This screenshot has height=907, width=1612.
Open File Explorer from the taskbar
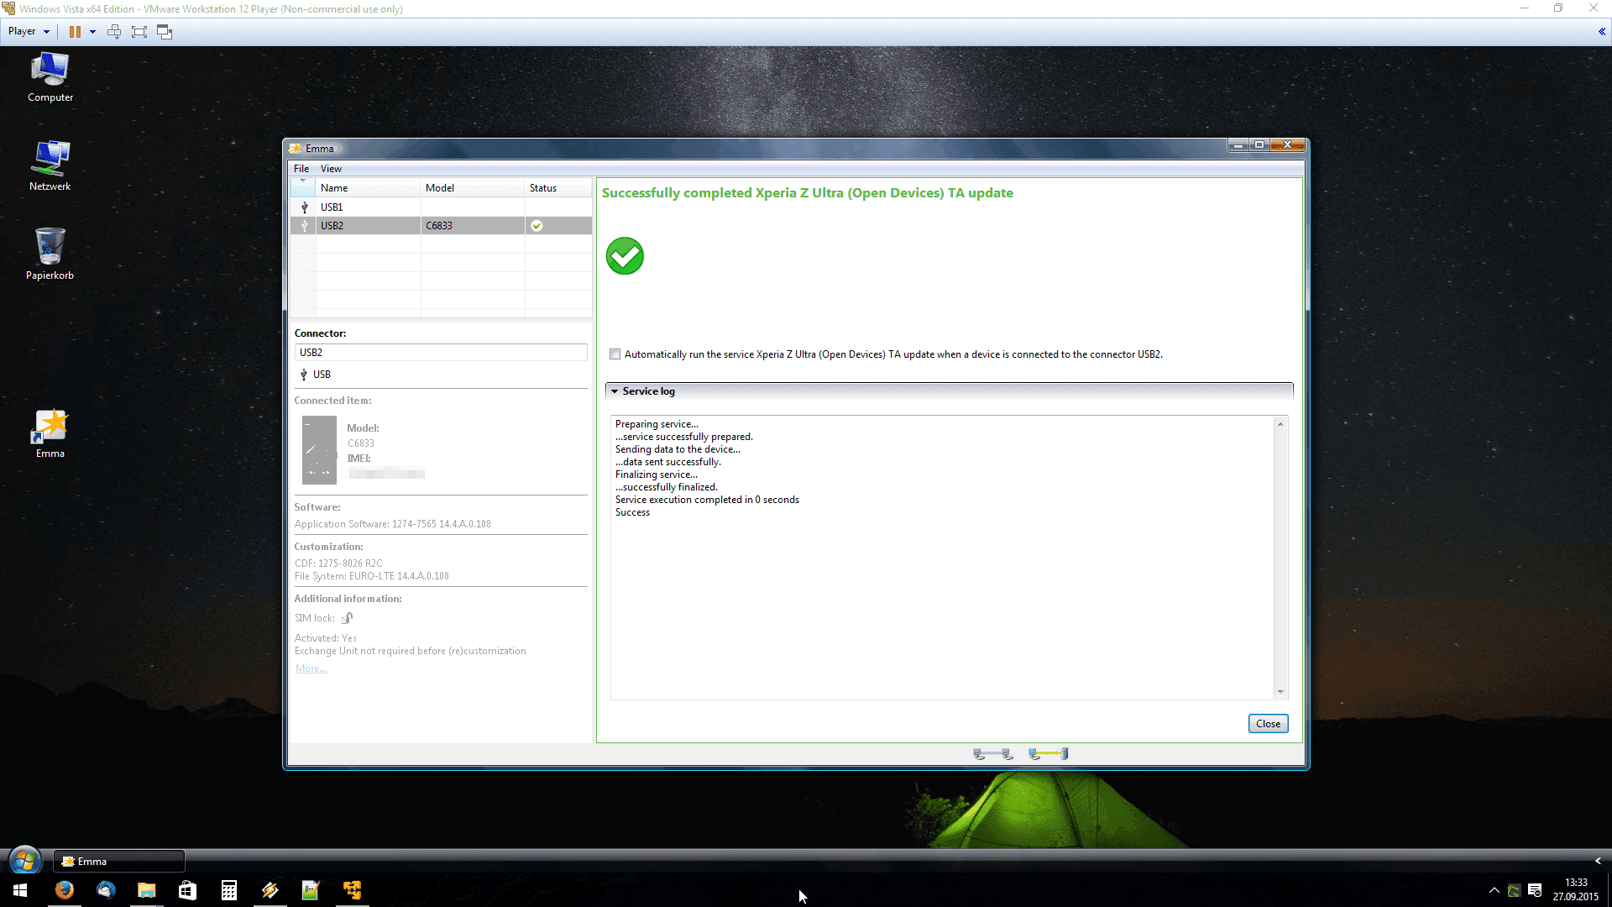click(x=147, y=890)
